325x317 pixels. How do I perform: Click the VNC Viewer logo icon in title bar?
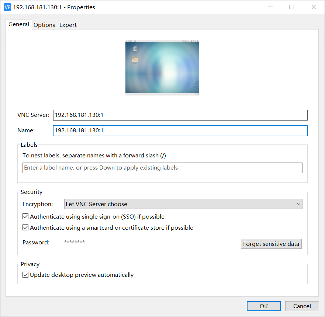tap(7, 7)
